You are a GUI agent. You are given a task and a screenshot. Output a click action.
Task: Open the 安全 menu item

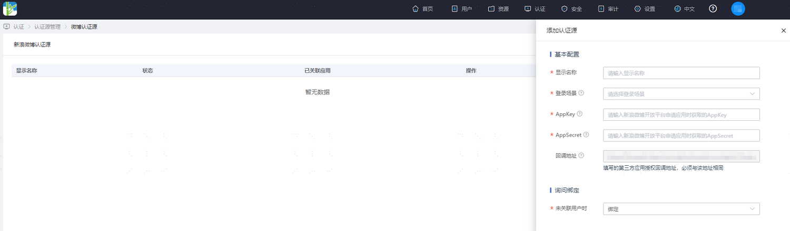(576, 9)
